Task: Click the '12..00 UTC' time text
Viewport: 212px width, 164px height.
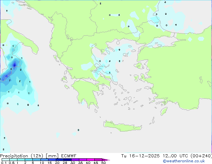Action: pos(175,156)
